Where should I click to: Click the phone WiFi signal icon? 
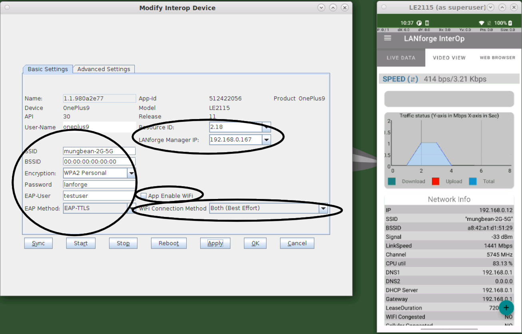pyautogui.click(x=482, y=23)
